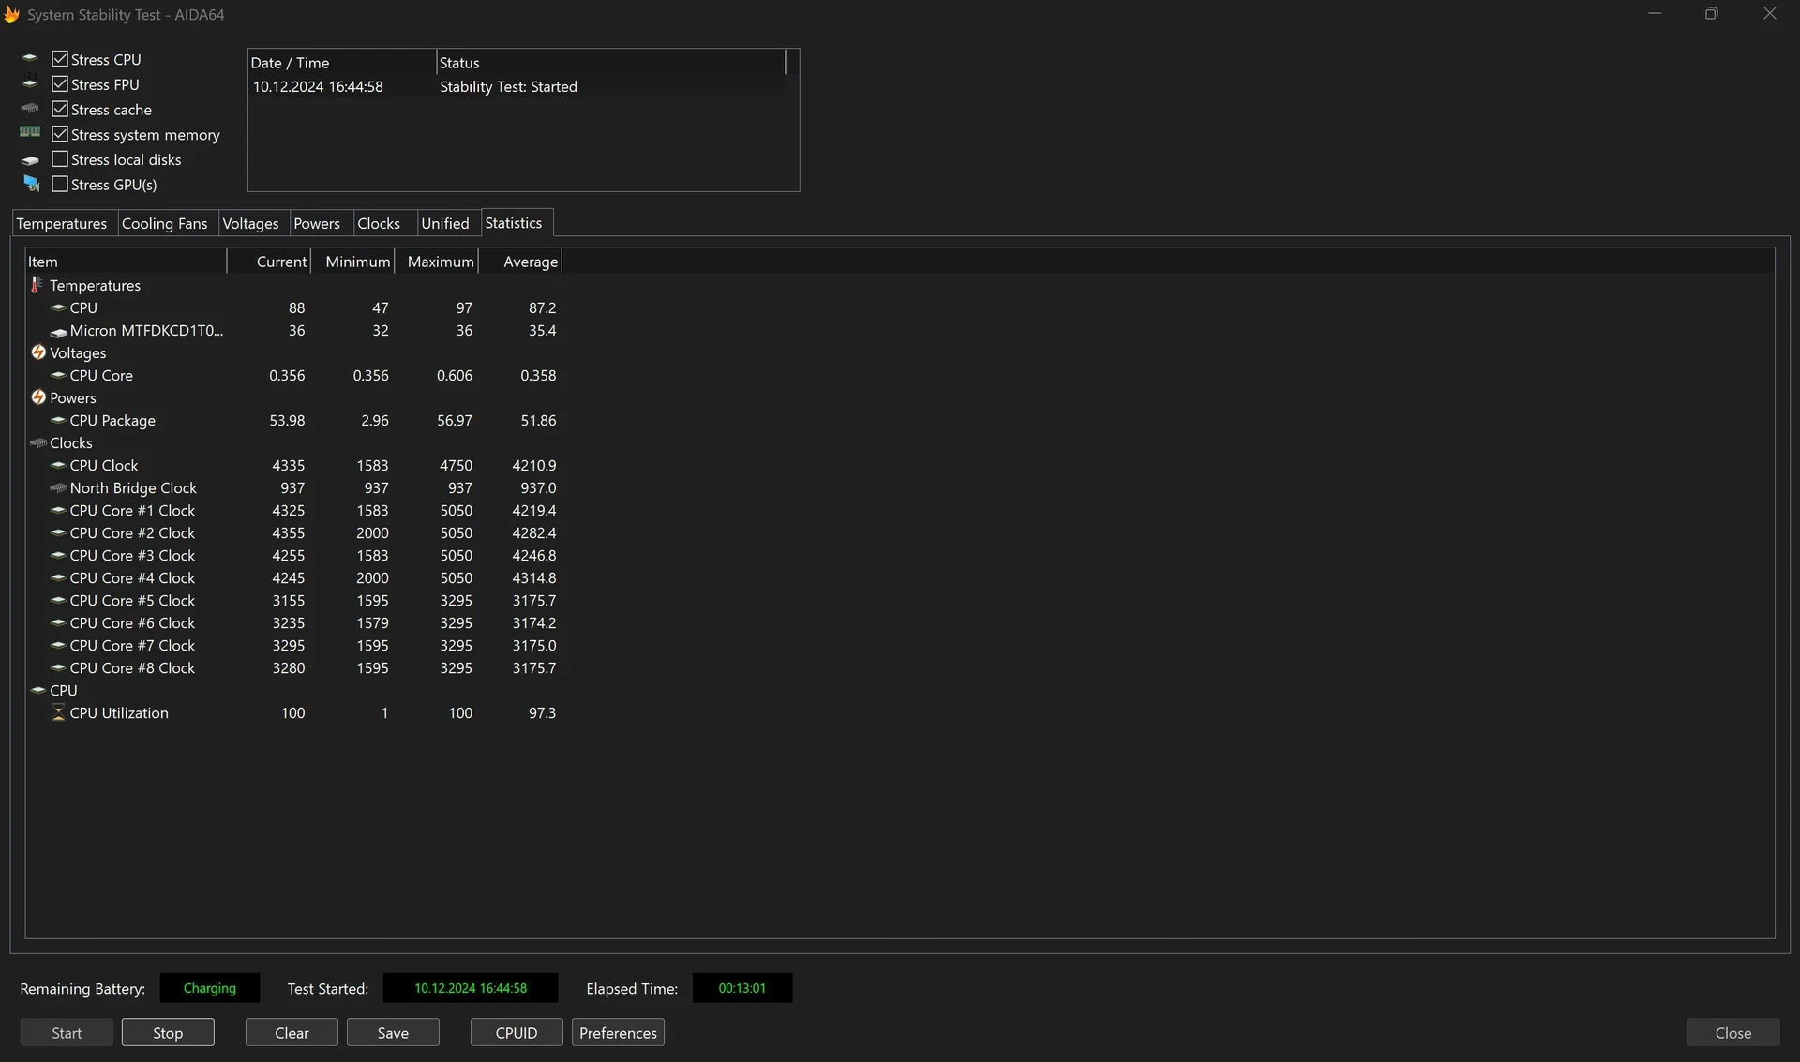Click the icon of CPU Package row
This screenshot has width=1800, height=1062.
coord(58,419)
